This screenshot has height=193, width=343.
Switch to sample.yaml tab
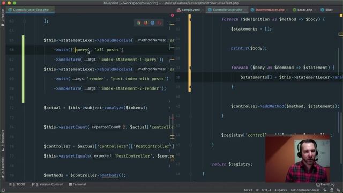[x=191, y=10]
